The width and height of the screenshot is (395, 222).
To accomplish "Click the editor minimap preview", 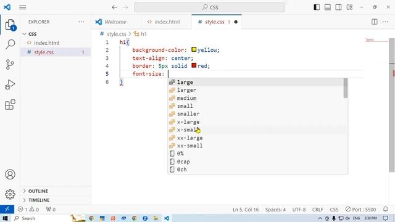I will coord(376,39).
